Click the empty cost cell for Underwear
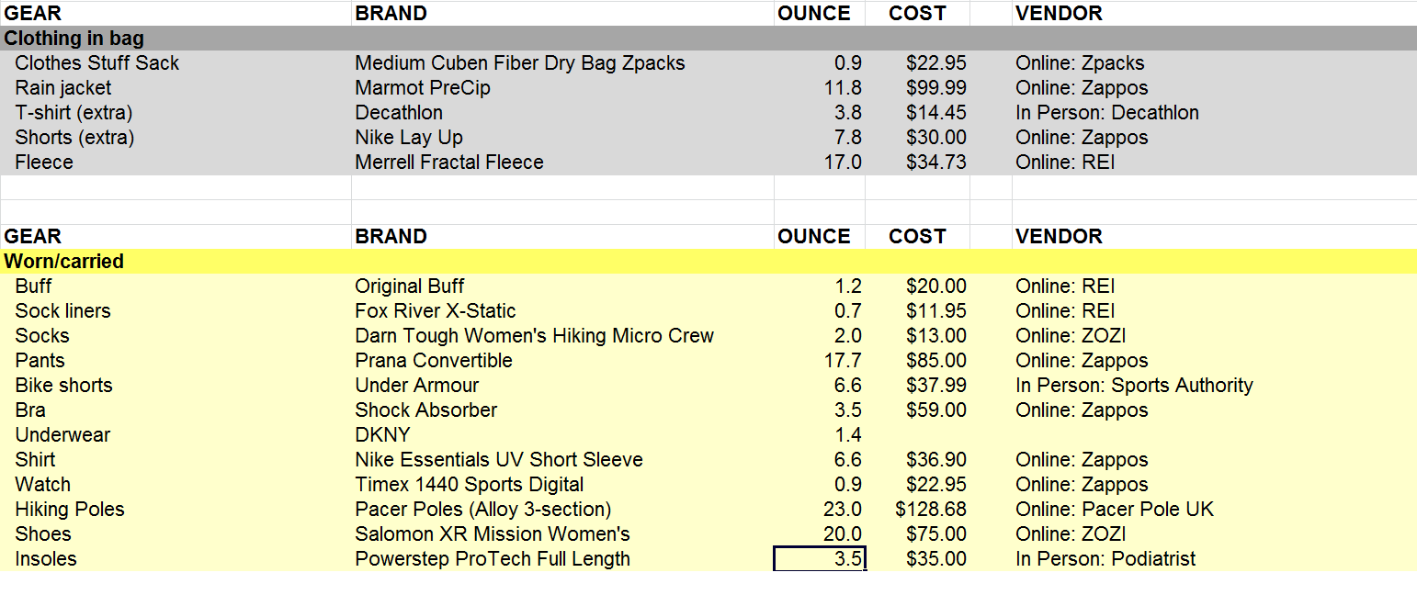The height and width of the screenshot is (595, 1417). point(917,435)
